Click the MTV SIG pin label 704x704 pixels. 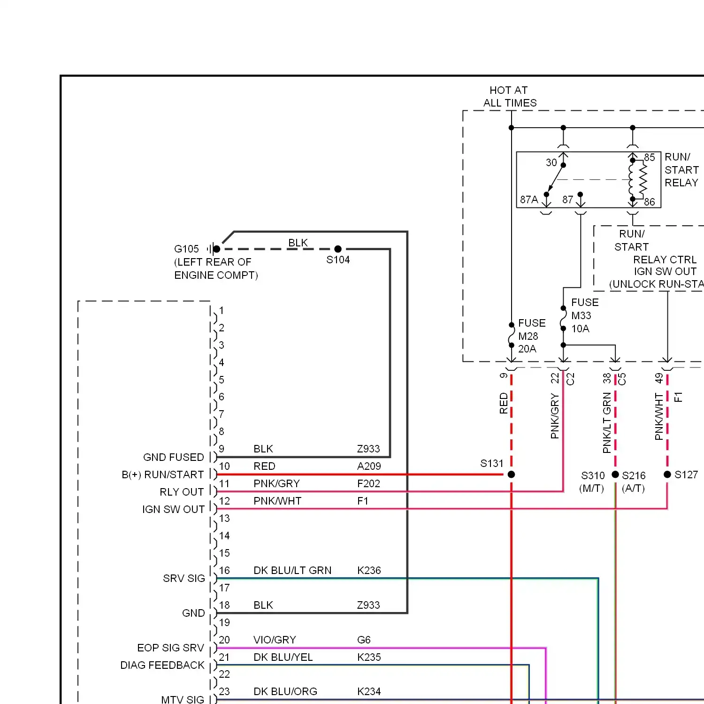pyautogui.click(x=183, y=699)
